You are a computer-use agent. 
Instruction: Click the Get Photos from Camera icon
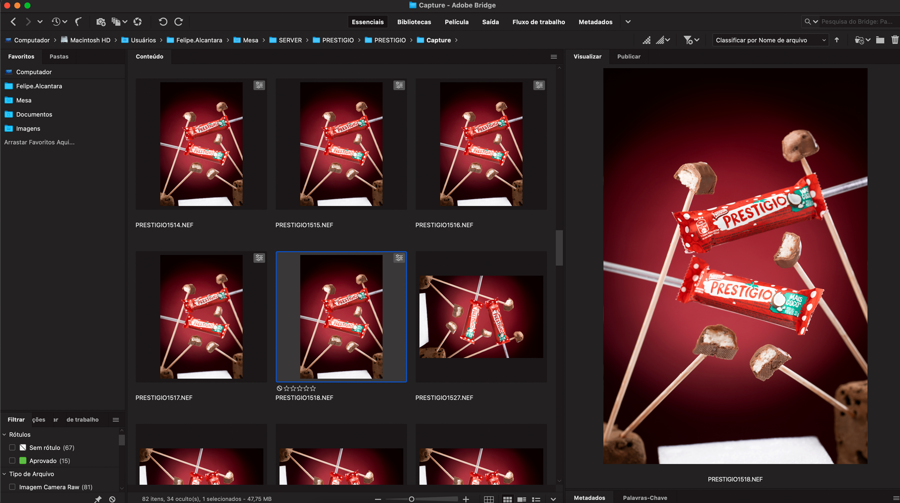(x=101, y=22)
